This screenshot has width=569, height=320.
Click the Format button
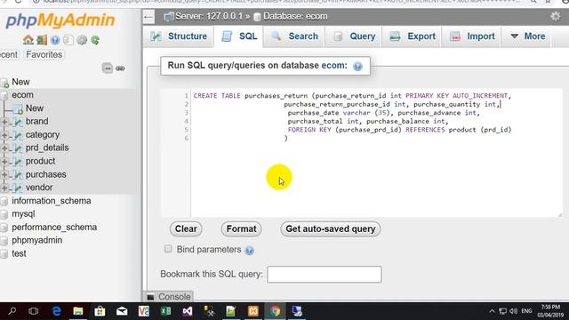pyautogui.click(x=241, y=229)
